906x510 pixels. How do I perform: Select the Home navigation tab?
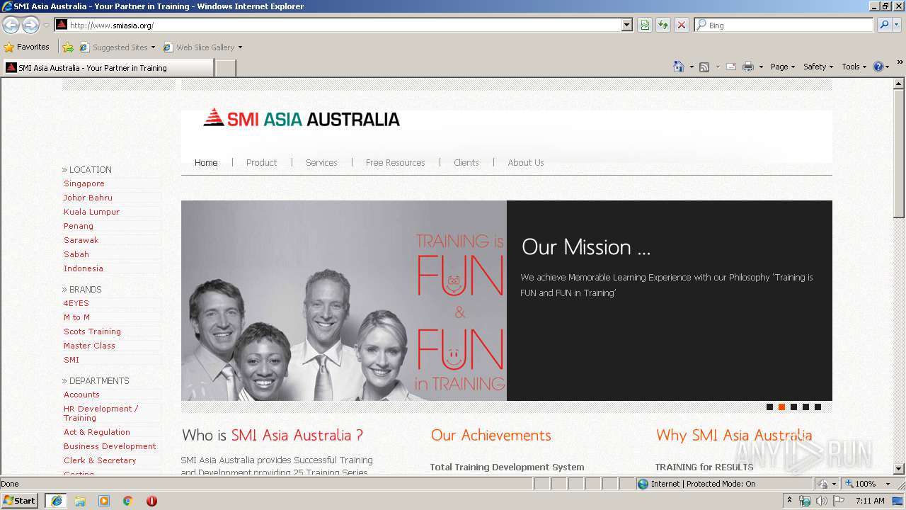pos(206,162)
